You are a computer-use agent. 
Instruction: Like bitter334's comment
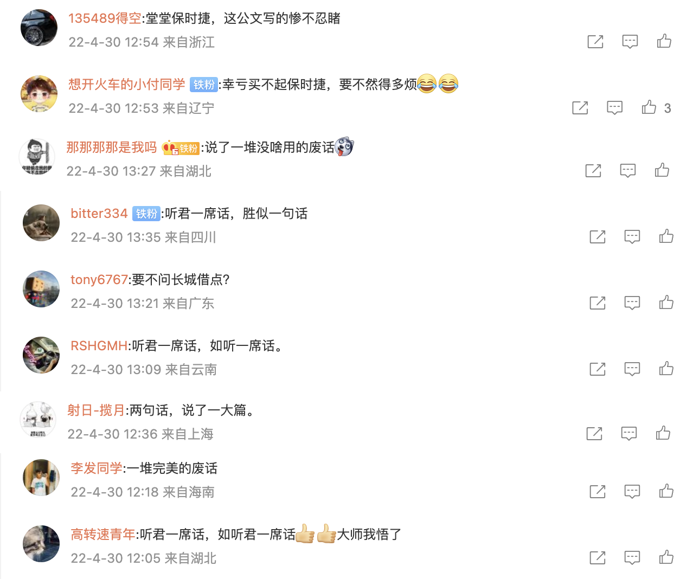pyautogui.click(x=666, y=236)
